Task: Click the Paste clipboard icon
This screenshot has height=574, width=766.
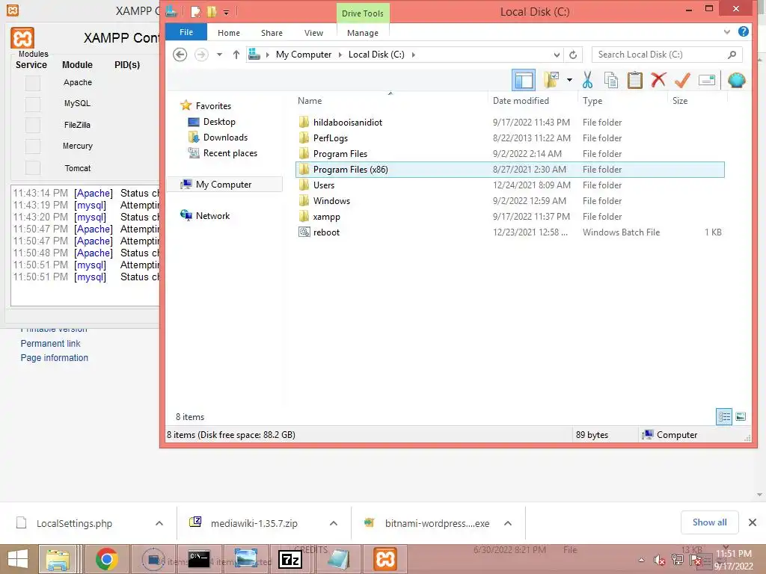Action: click(x=634, y=80)
